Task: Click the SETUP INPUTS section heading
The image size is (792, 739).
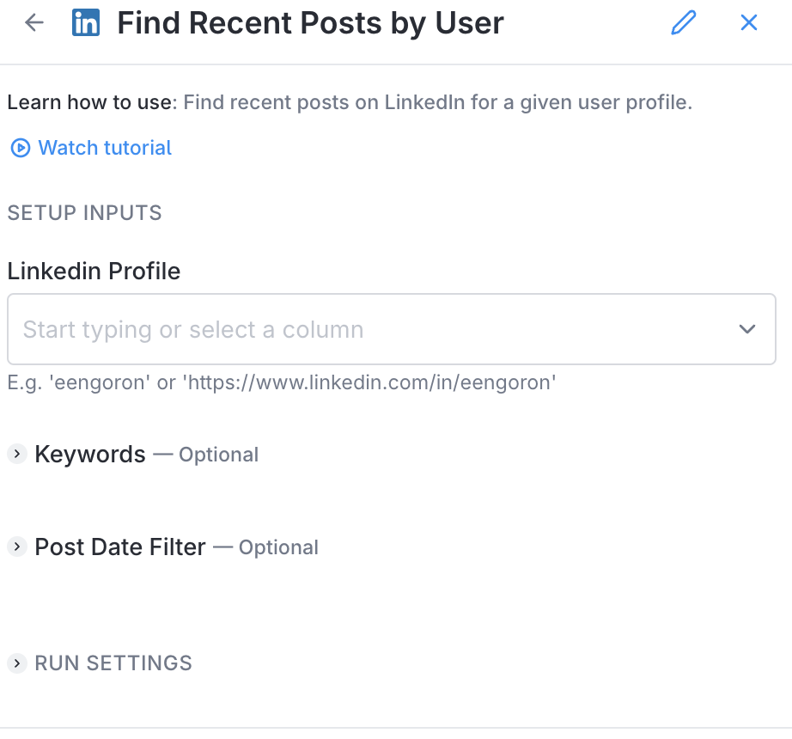Action: coord(84,213)
